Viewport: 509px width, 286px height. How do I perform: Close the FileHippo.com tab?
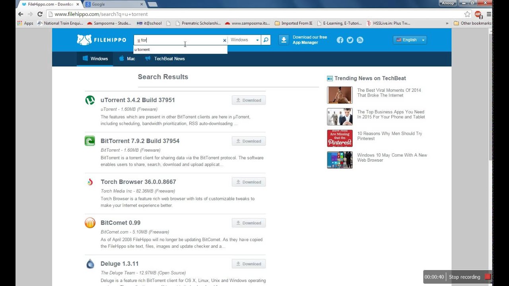[x=78, y=4]
